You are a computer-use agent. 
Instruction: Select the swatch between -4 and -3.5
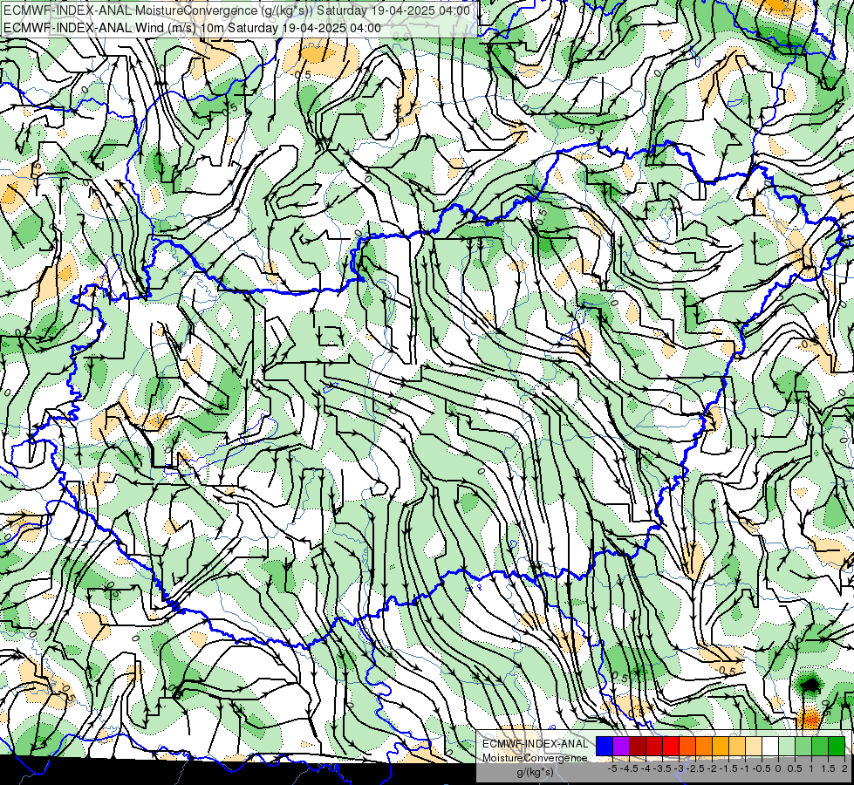pyautogui.click(x=654, y=747)
